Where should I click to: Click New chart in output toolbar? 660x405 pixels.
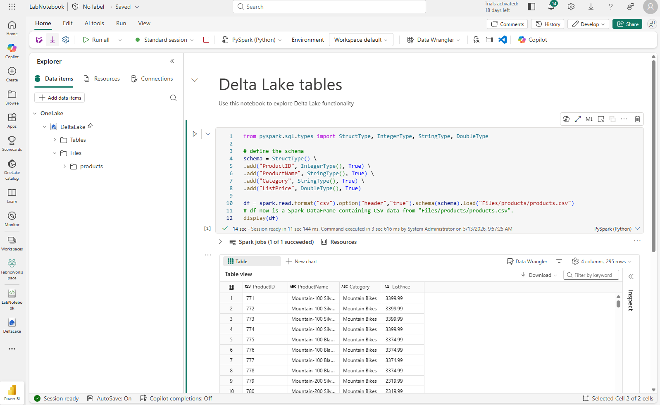301,262
